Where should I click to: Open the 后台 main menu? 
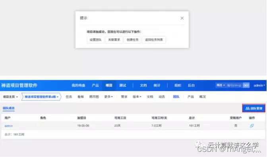tap(191, 85)
